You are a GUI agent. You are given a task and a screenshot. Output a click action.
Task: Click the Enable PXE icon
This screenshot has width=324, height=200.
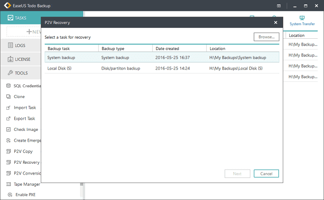click(9, 195)
